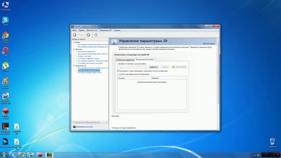Open the Рабочий стол menu
The image size is (281, 158).
click(x=92, y=30)
